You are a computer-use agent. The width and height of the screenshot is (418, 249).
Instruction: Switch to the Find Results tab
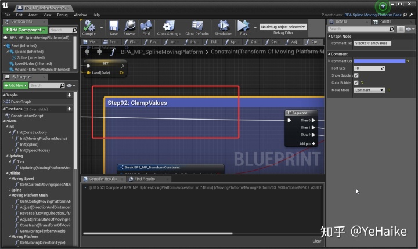(145, 179)
